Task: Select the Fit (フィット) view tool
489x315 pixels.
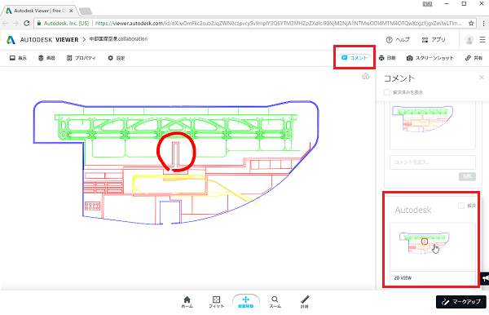Action: [x=216, y=302]
